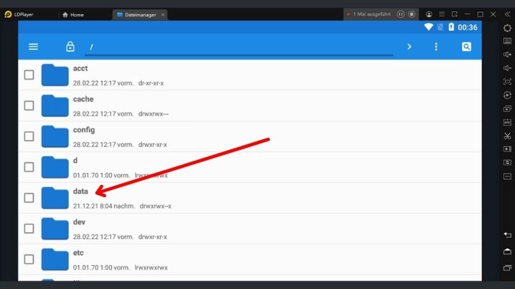Screen dimensions: 515x289
Task: Switch to the Home tab
Action: pyautogui.click(x=73, y=15)
